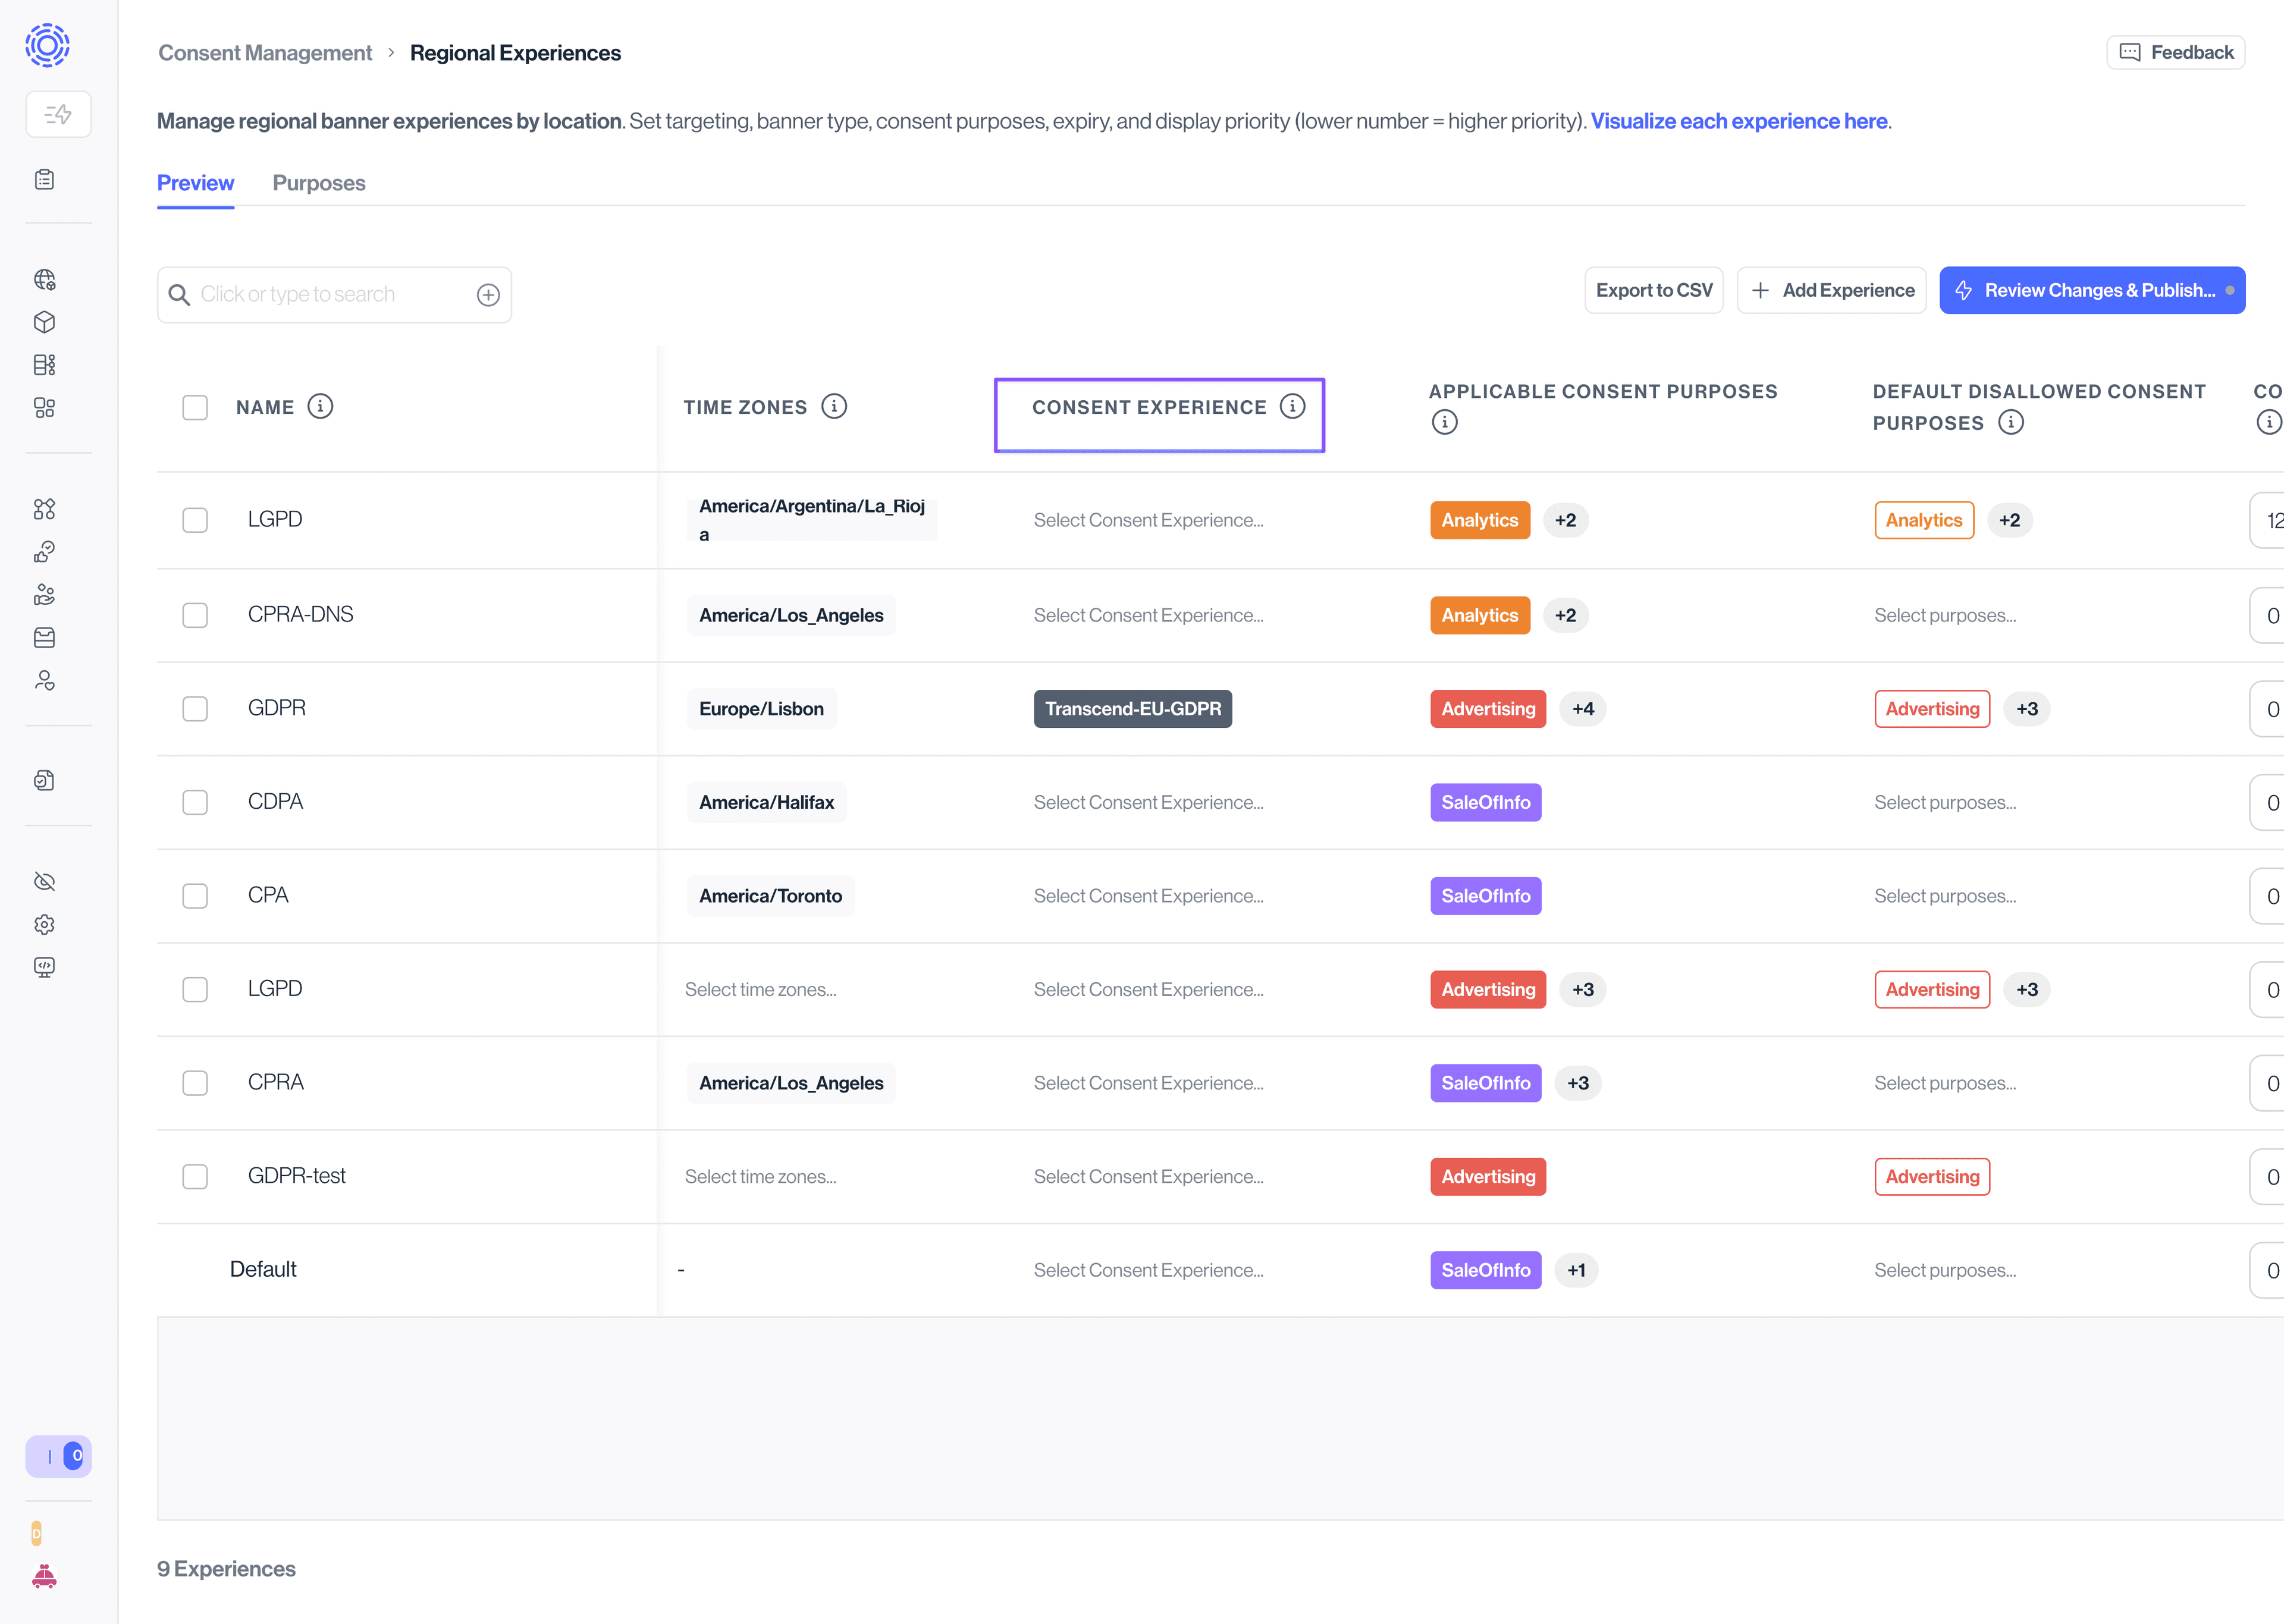This screenshot has height=1624, width=2284.
Task: Open the Visualize each experience here link
Action: point(1738,121)
